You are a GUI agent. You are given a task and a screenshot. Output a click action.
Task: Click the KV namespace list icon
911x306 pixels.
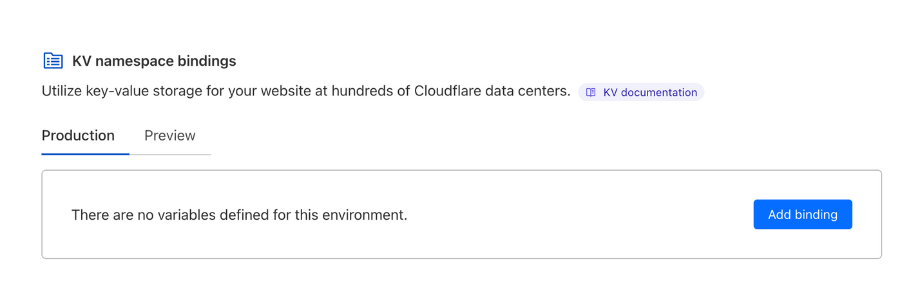(x=53, y=61)
